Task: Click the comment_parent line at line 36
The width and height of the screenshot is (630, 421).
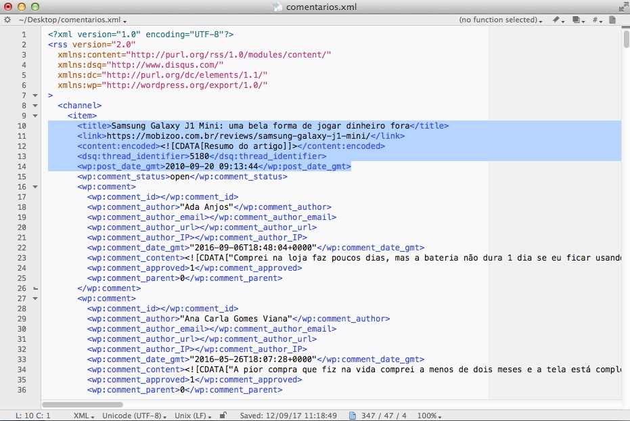Action: click(185, 390)
